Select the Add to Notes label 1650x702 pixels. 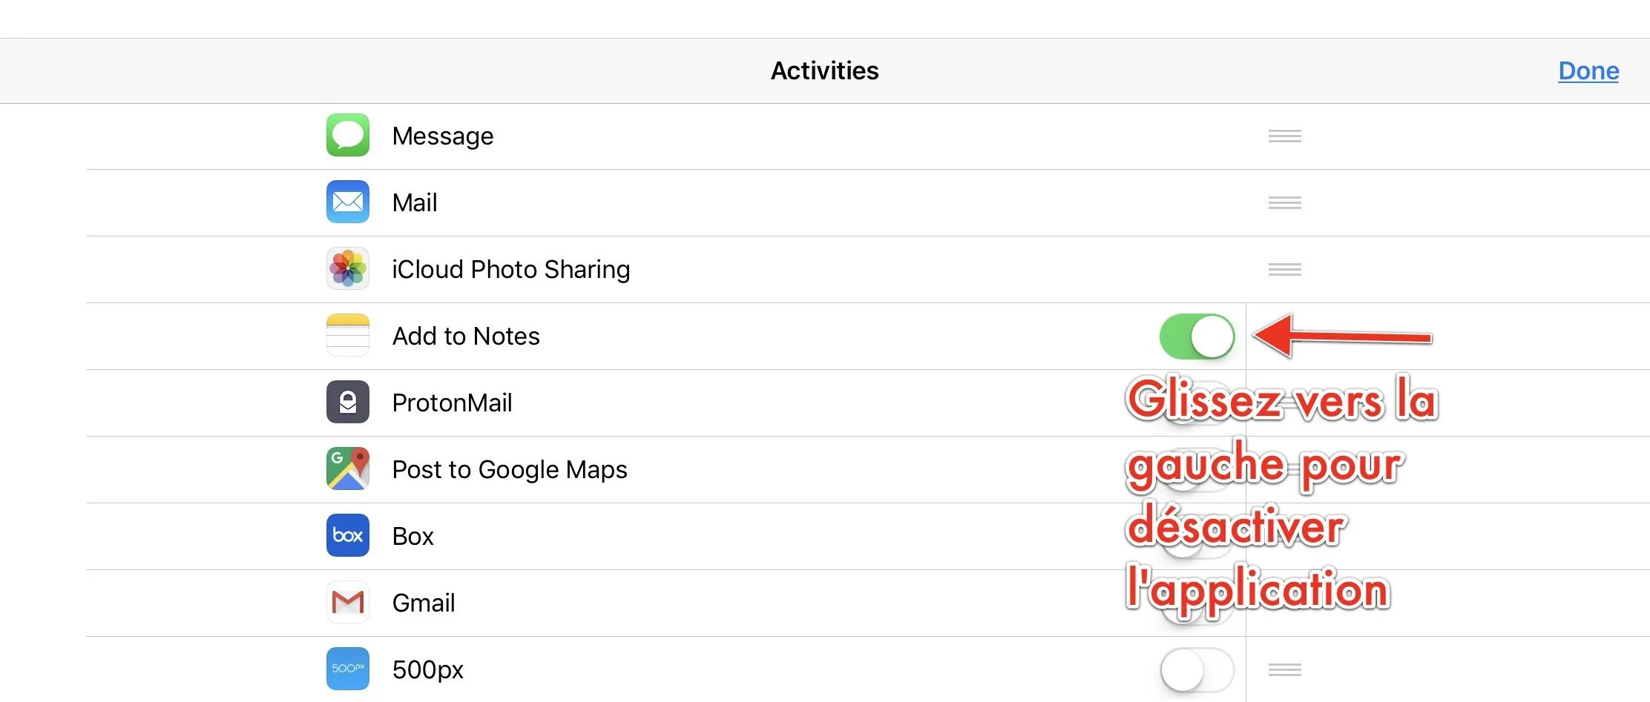(466, 336)
